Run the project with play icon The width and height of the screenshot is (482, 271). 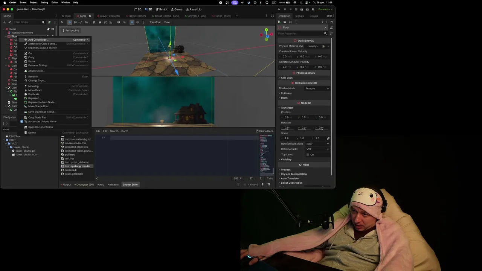click(x=279, y=9)
